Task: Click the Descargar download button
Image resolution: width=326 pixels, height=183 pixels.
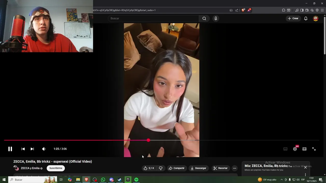Action: pos(198,168)
